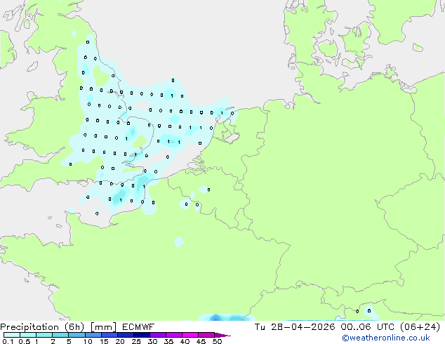
Task: Click the "40" legend scale label
Action: point(185,341)
